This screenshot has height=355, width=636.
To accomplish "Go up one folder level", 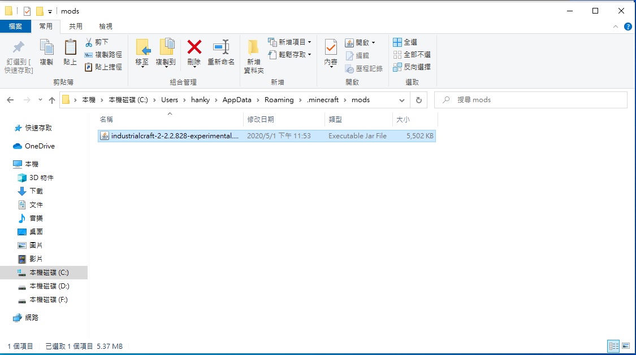I will click(52, 100).
